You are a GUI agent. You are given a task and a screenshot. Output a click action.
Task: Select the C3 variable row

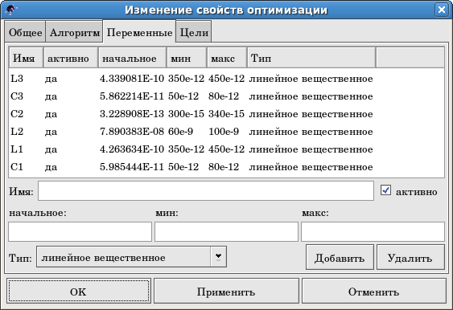click(x=227, y=96)
